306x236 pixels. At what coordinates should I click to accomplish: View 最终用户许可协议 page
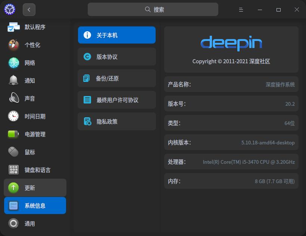coord(117,100)
